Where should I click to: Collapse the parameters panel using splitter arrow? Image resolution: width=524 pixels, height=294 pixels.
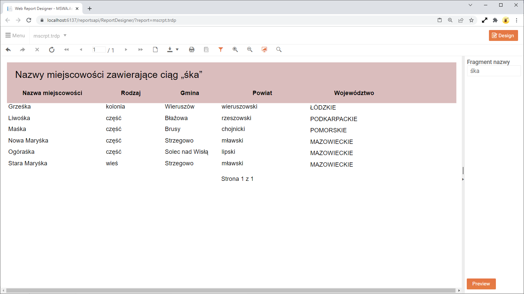click(x=463, y=179)
